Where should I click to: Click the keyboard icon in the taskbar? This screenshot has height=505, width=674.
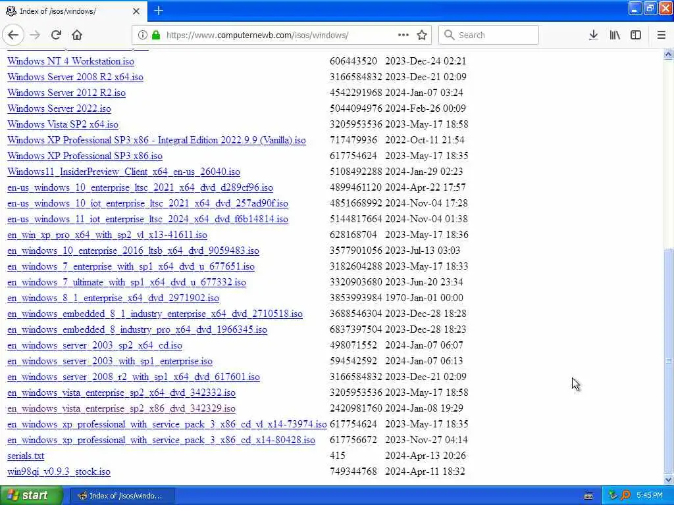[x=588, y=496]
